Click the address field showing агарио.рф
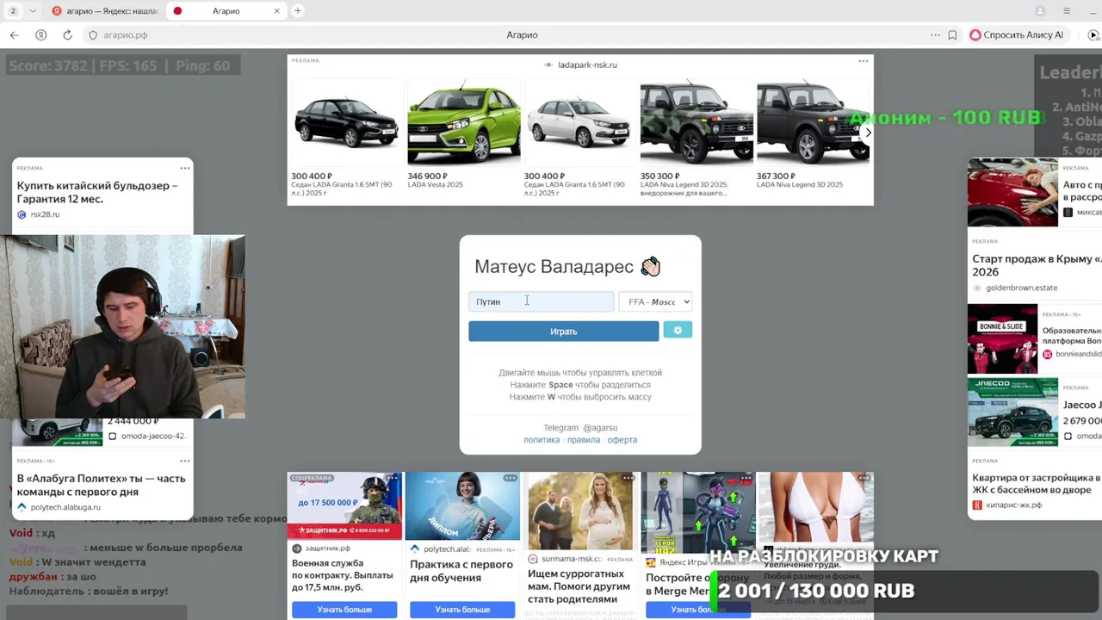Image resolution: width=1102 pixels, height=620 pixels. tap(126, 35)
